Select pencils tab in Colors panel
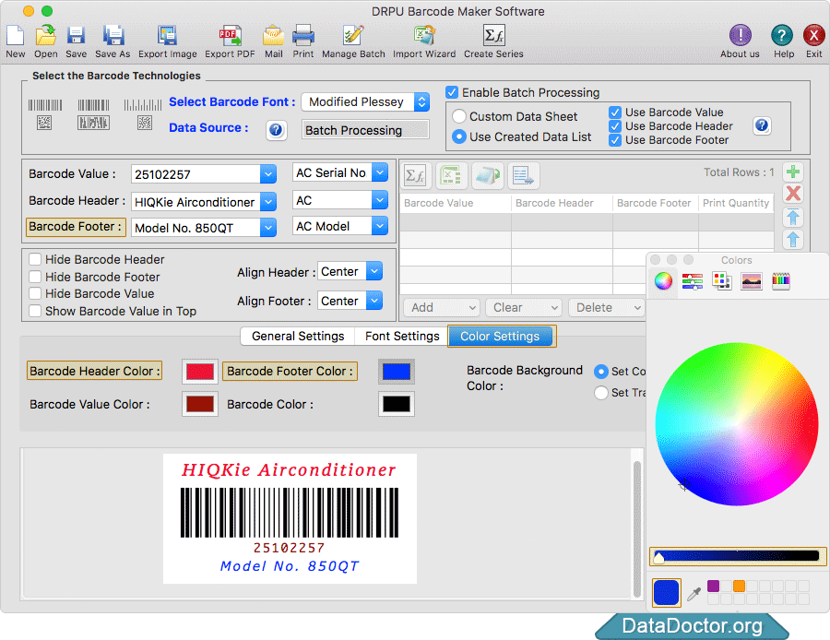 pos(781,281)
